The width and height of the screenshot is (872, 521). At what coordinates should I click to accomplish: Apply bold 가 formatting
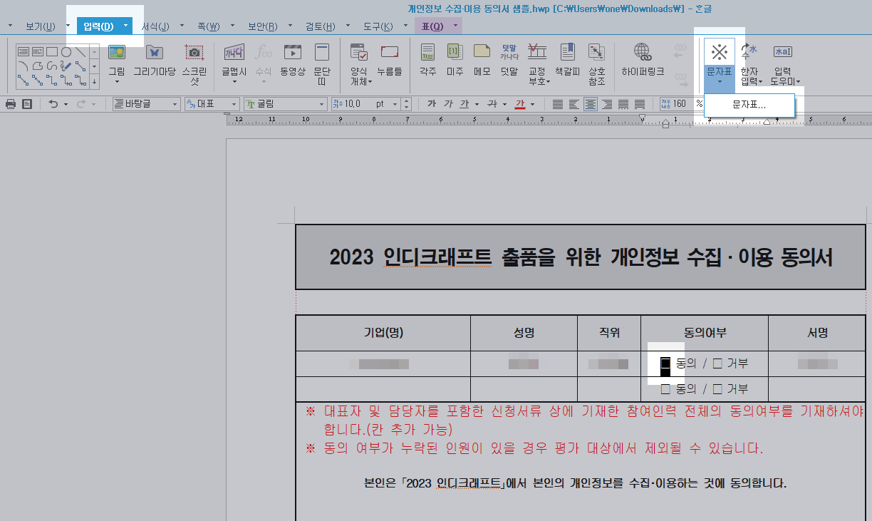431,104
